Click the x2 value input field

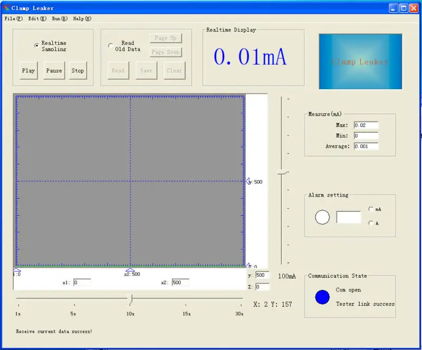coord(180,282)
